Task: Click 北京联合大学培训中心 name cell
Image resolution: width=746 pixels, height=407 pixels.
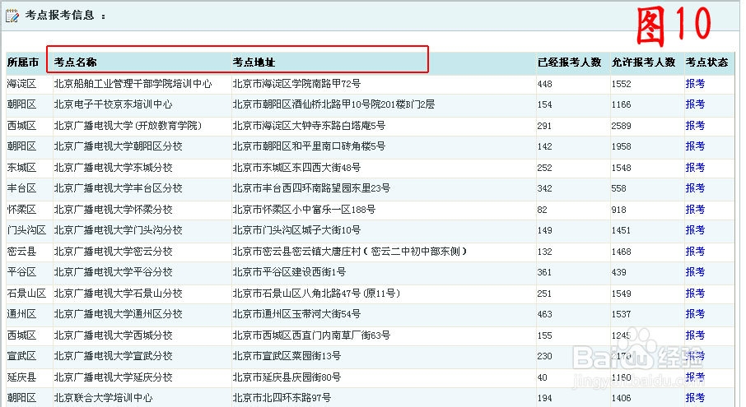Action: pyautogui.click(x=103, y=397)
